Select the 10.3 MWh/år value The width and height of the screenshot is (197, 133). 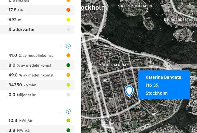pos(21,121)
